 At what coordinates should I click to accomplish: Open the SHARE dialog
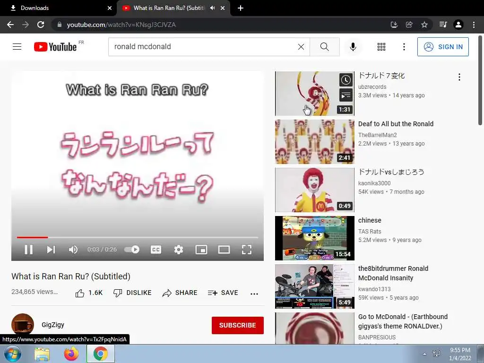point(180,293)
